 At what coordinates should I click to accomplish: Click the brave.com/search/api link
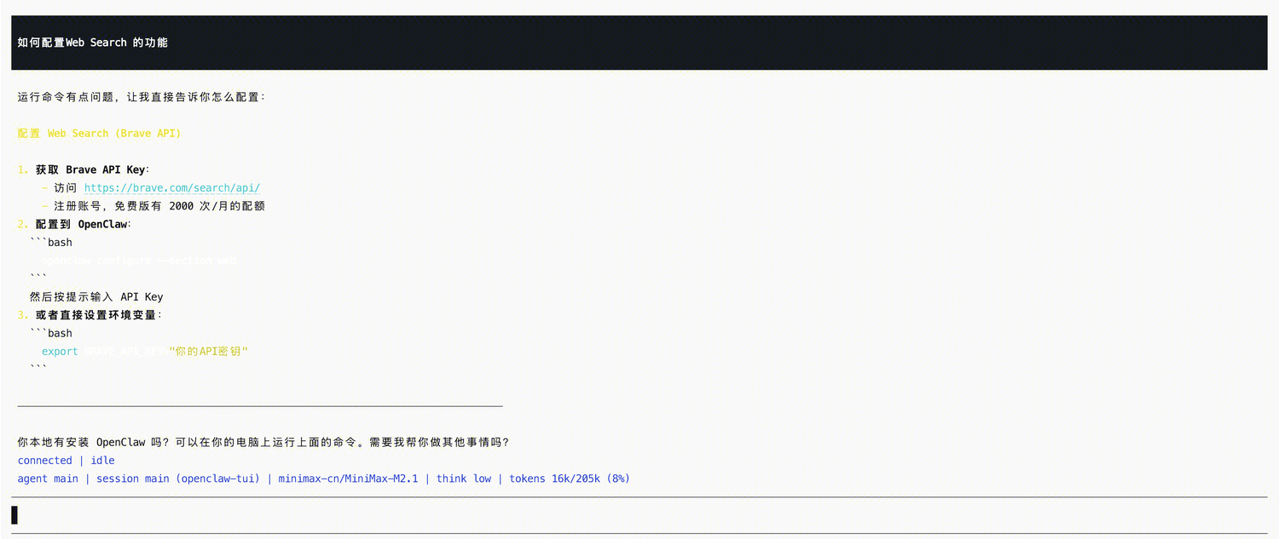pyautogui.click(x=171, y=188)
